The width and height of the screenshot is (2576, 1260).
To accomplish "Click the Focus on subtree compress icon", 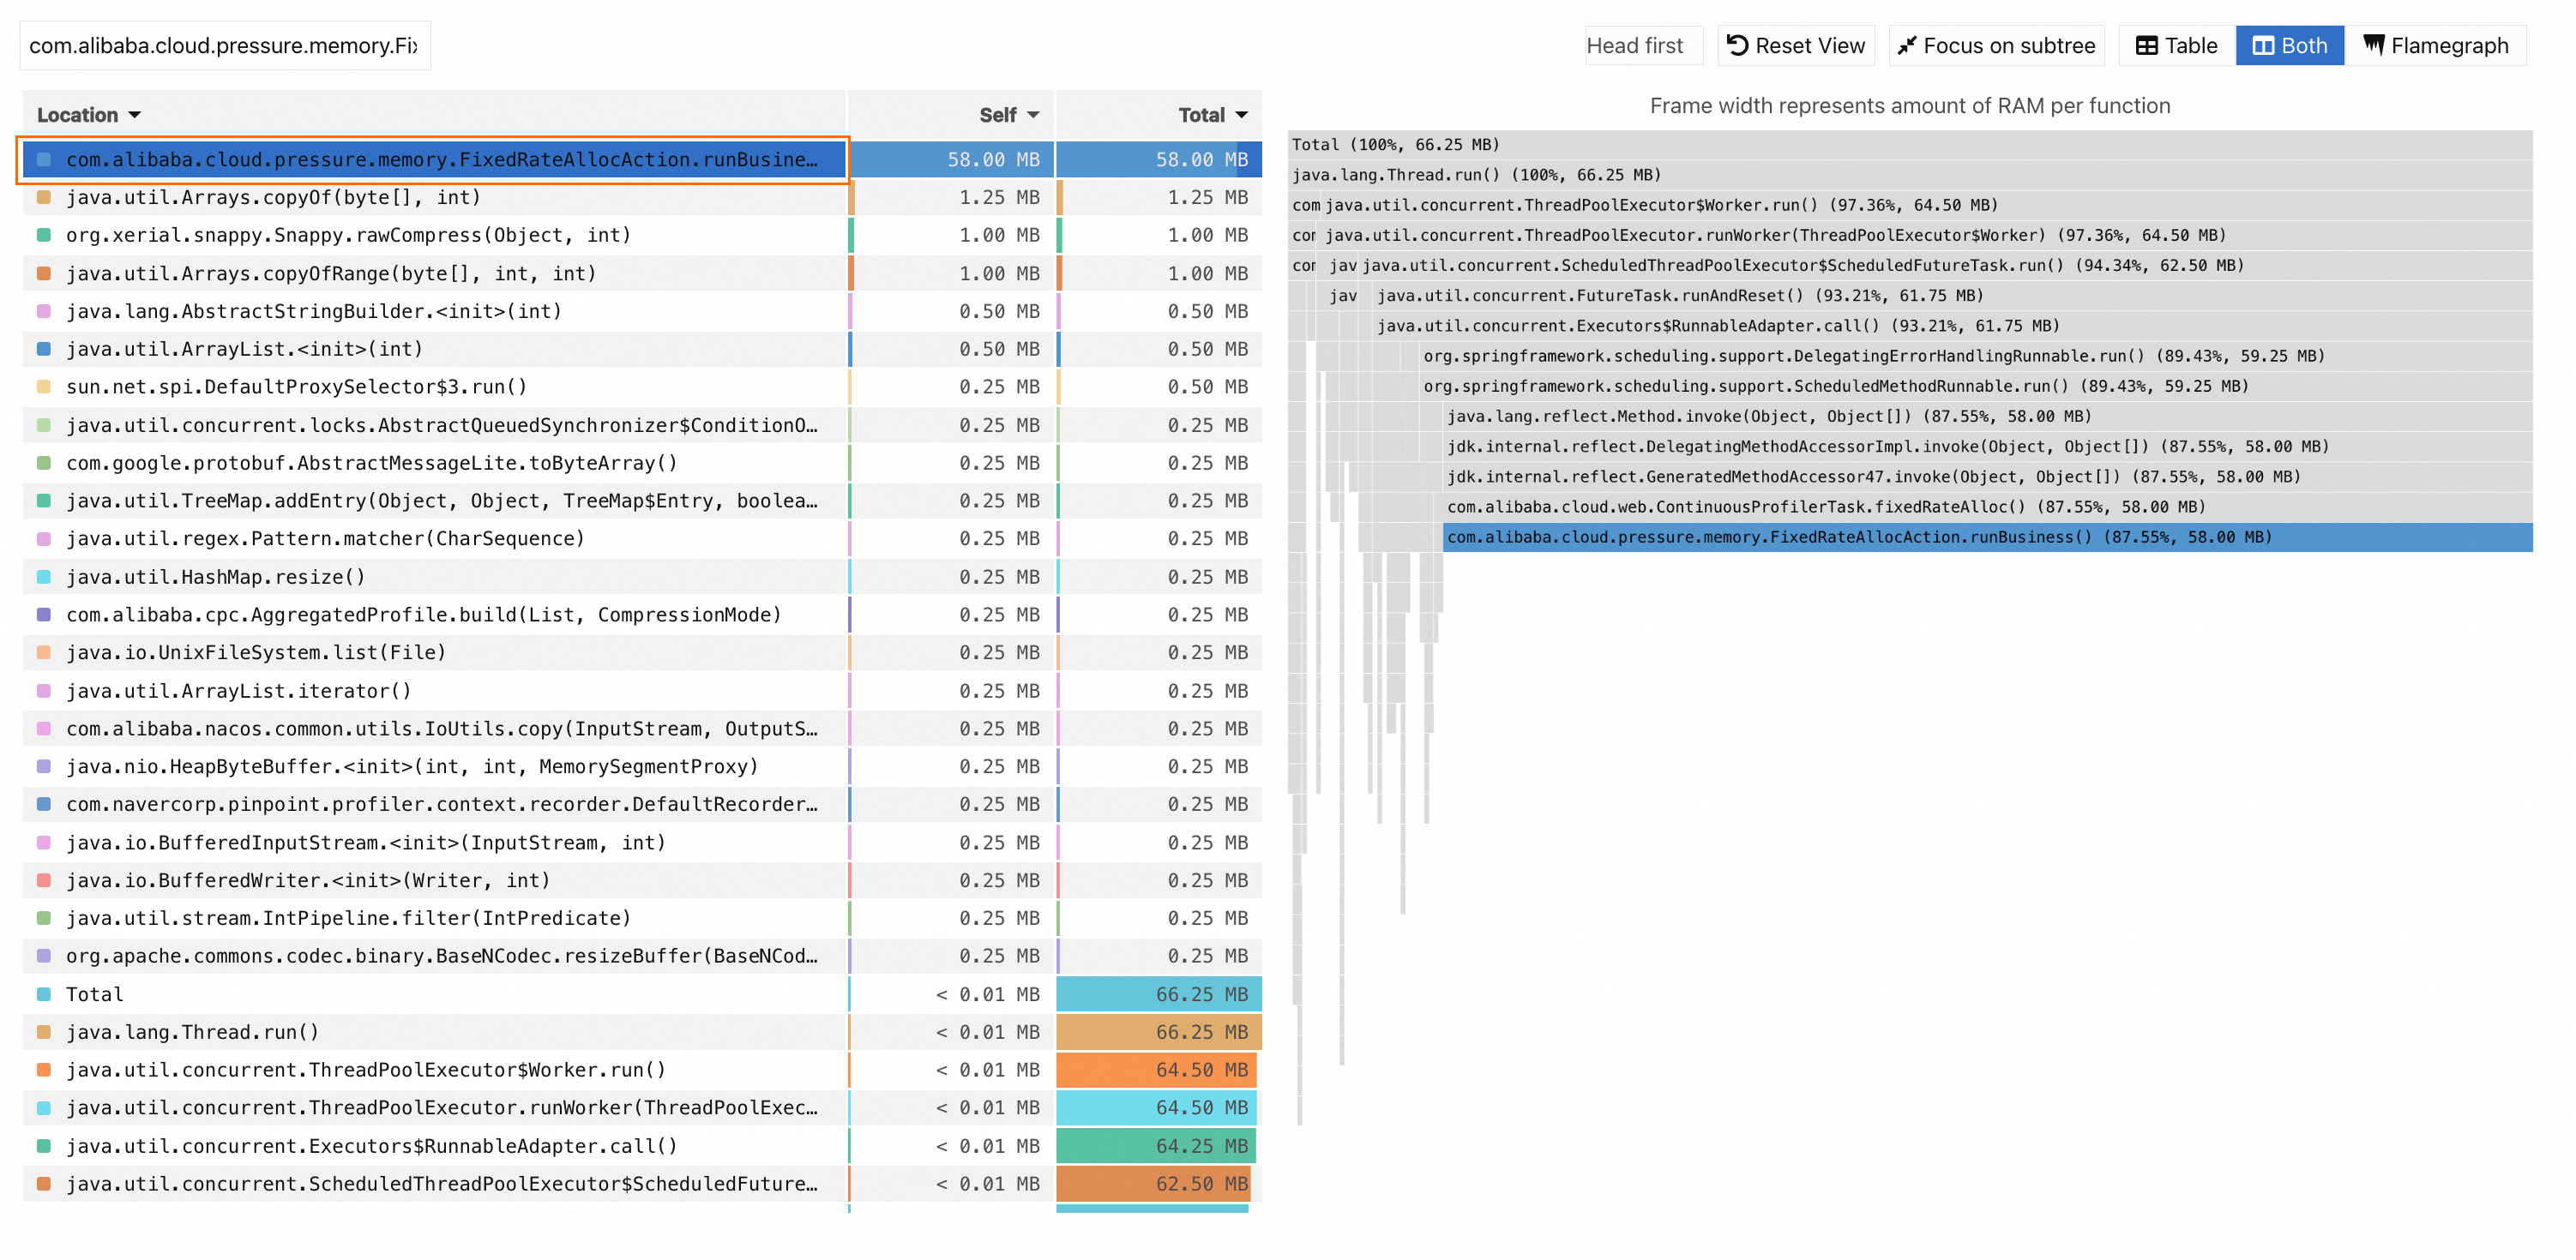I will (1906, 45).
